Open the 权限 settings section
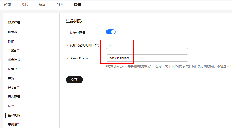Image resolution: width=232 pixels, height=128 pixels. coord(11,41)
